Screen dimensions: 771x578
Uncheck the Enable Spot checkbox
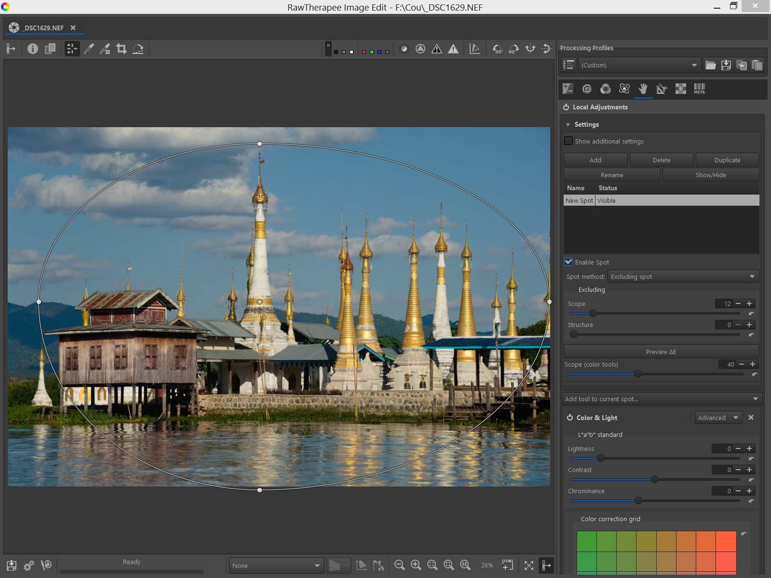pyautogui.click(x=569, y=262)
